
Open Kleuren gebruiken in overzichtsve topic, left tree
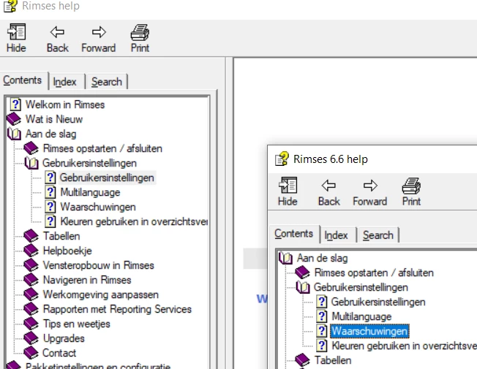click(x=134, y=221)
